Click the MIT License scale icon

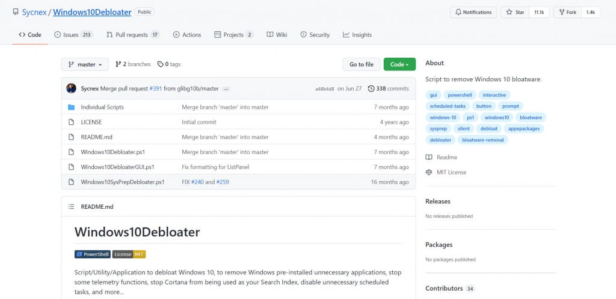[x=429, y=172]
